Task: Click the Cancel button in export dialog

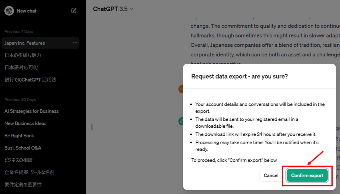Action: (271, 175)
